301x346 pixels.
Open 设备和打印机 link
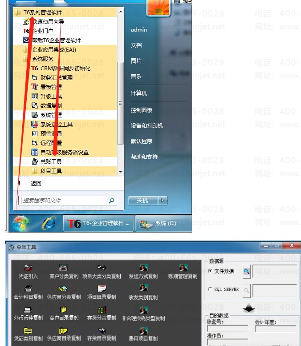(147, 125)
